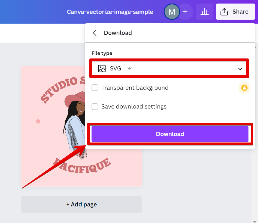Expand the file type dropdown chevron
Screen dimensions: 258x223
point(240,69)
